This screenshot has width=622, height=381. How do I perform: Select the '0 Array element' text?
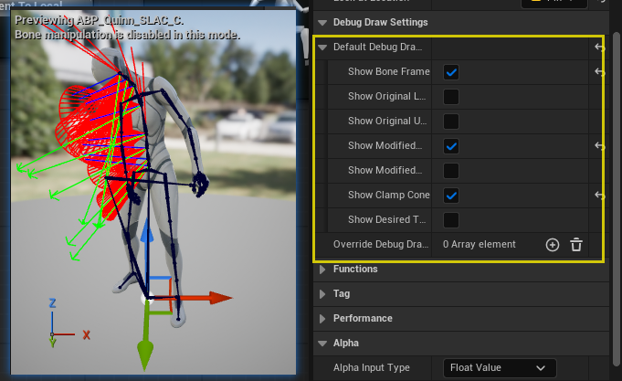pyautogui.click(x=480, y=245)
